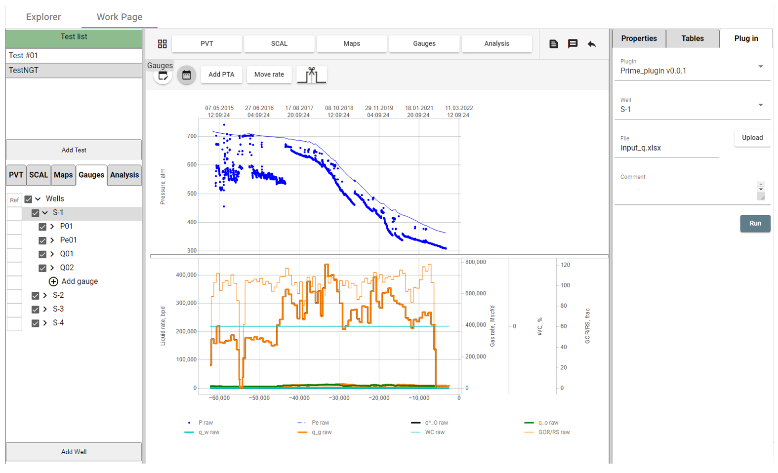Switch to the Explorer tab
The image size is (778, 473).
pyautogui.click(x=43, y=17)
